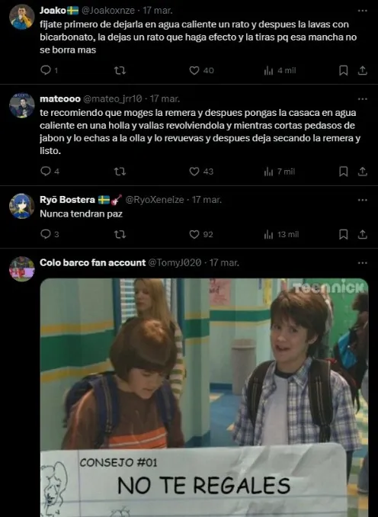The height and width of the screenshot is (517, 378).
Task: Open the 'NO TE REGALES' meme image
Action: (x=204, y=397)
